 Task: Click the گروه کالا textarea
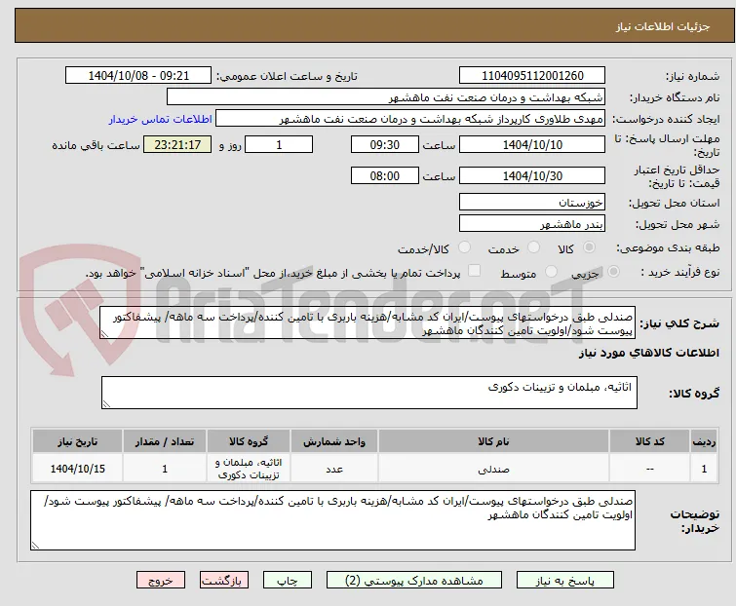(x=369, y=393)
